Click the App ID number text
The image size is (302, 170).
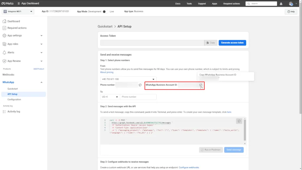[x=59, y=12]
